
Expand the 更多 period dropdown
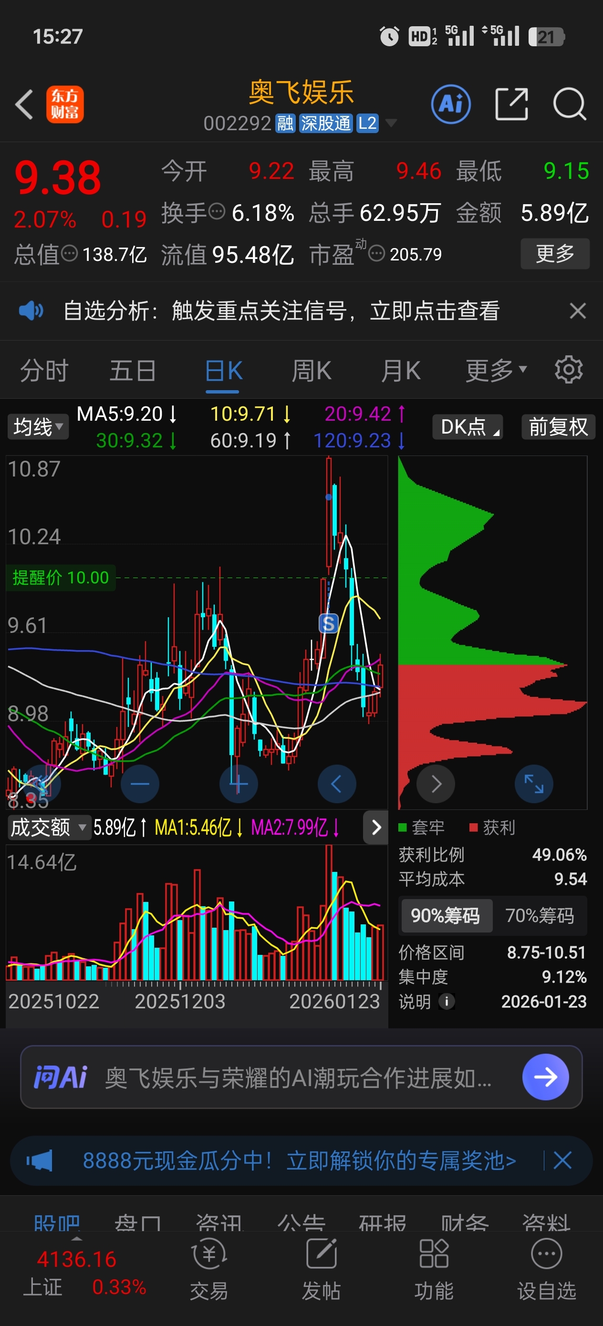(496, 371)
